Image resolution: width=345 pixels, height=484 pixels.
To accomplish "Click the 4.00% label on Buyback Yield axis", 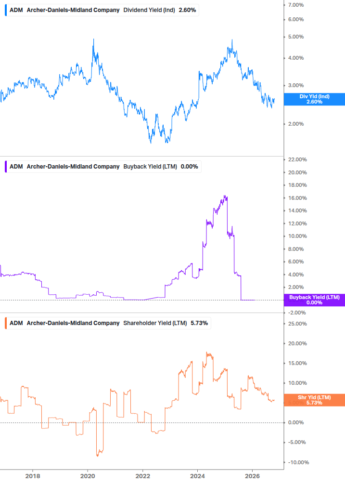I will point(296,275).
